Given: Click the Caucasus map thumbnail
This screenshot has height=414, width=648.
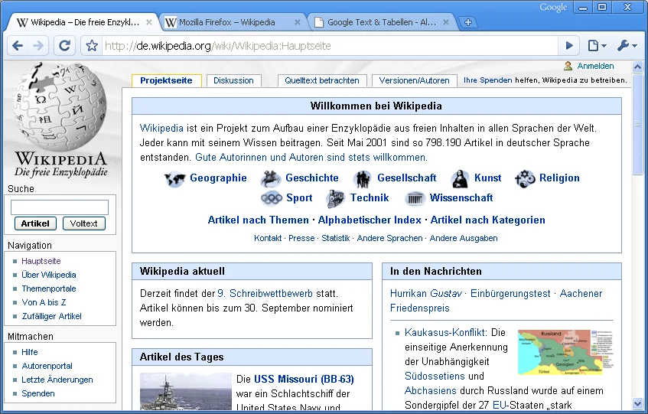Looking at the screenshot, I should click(x=565, y=352).
